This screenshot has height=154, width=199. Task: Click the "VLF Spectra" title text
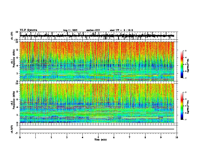point(28,30)
